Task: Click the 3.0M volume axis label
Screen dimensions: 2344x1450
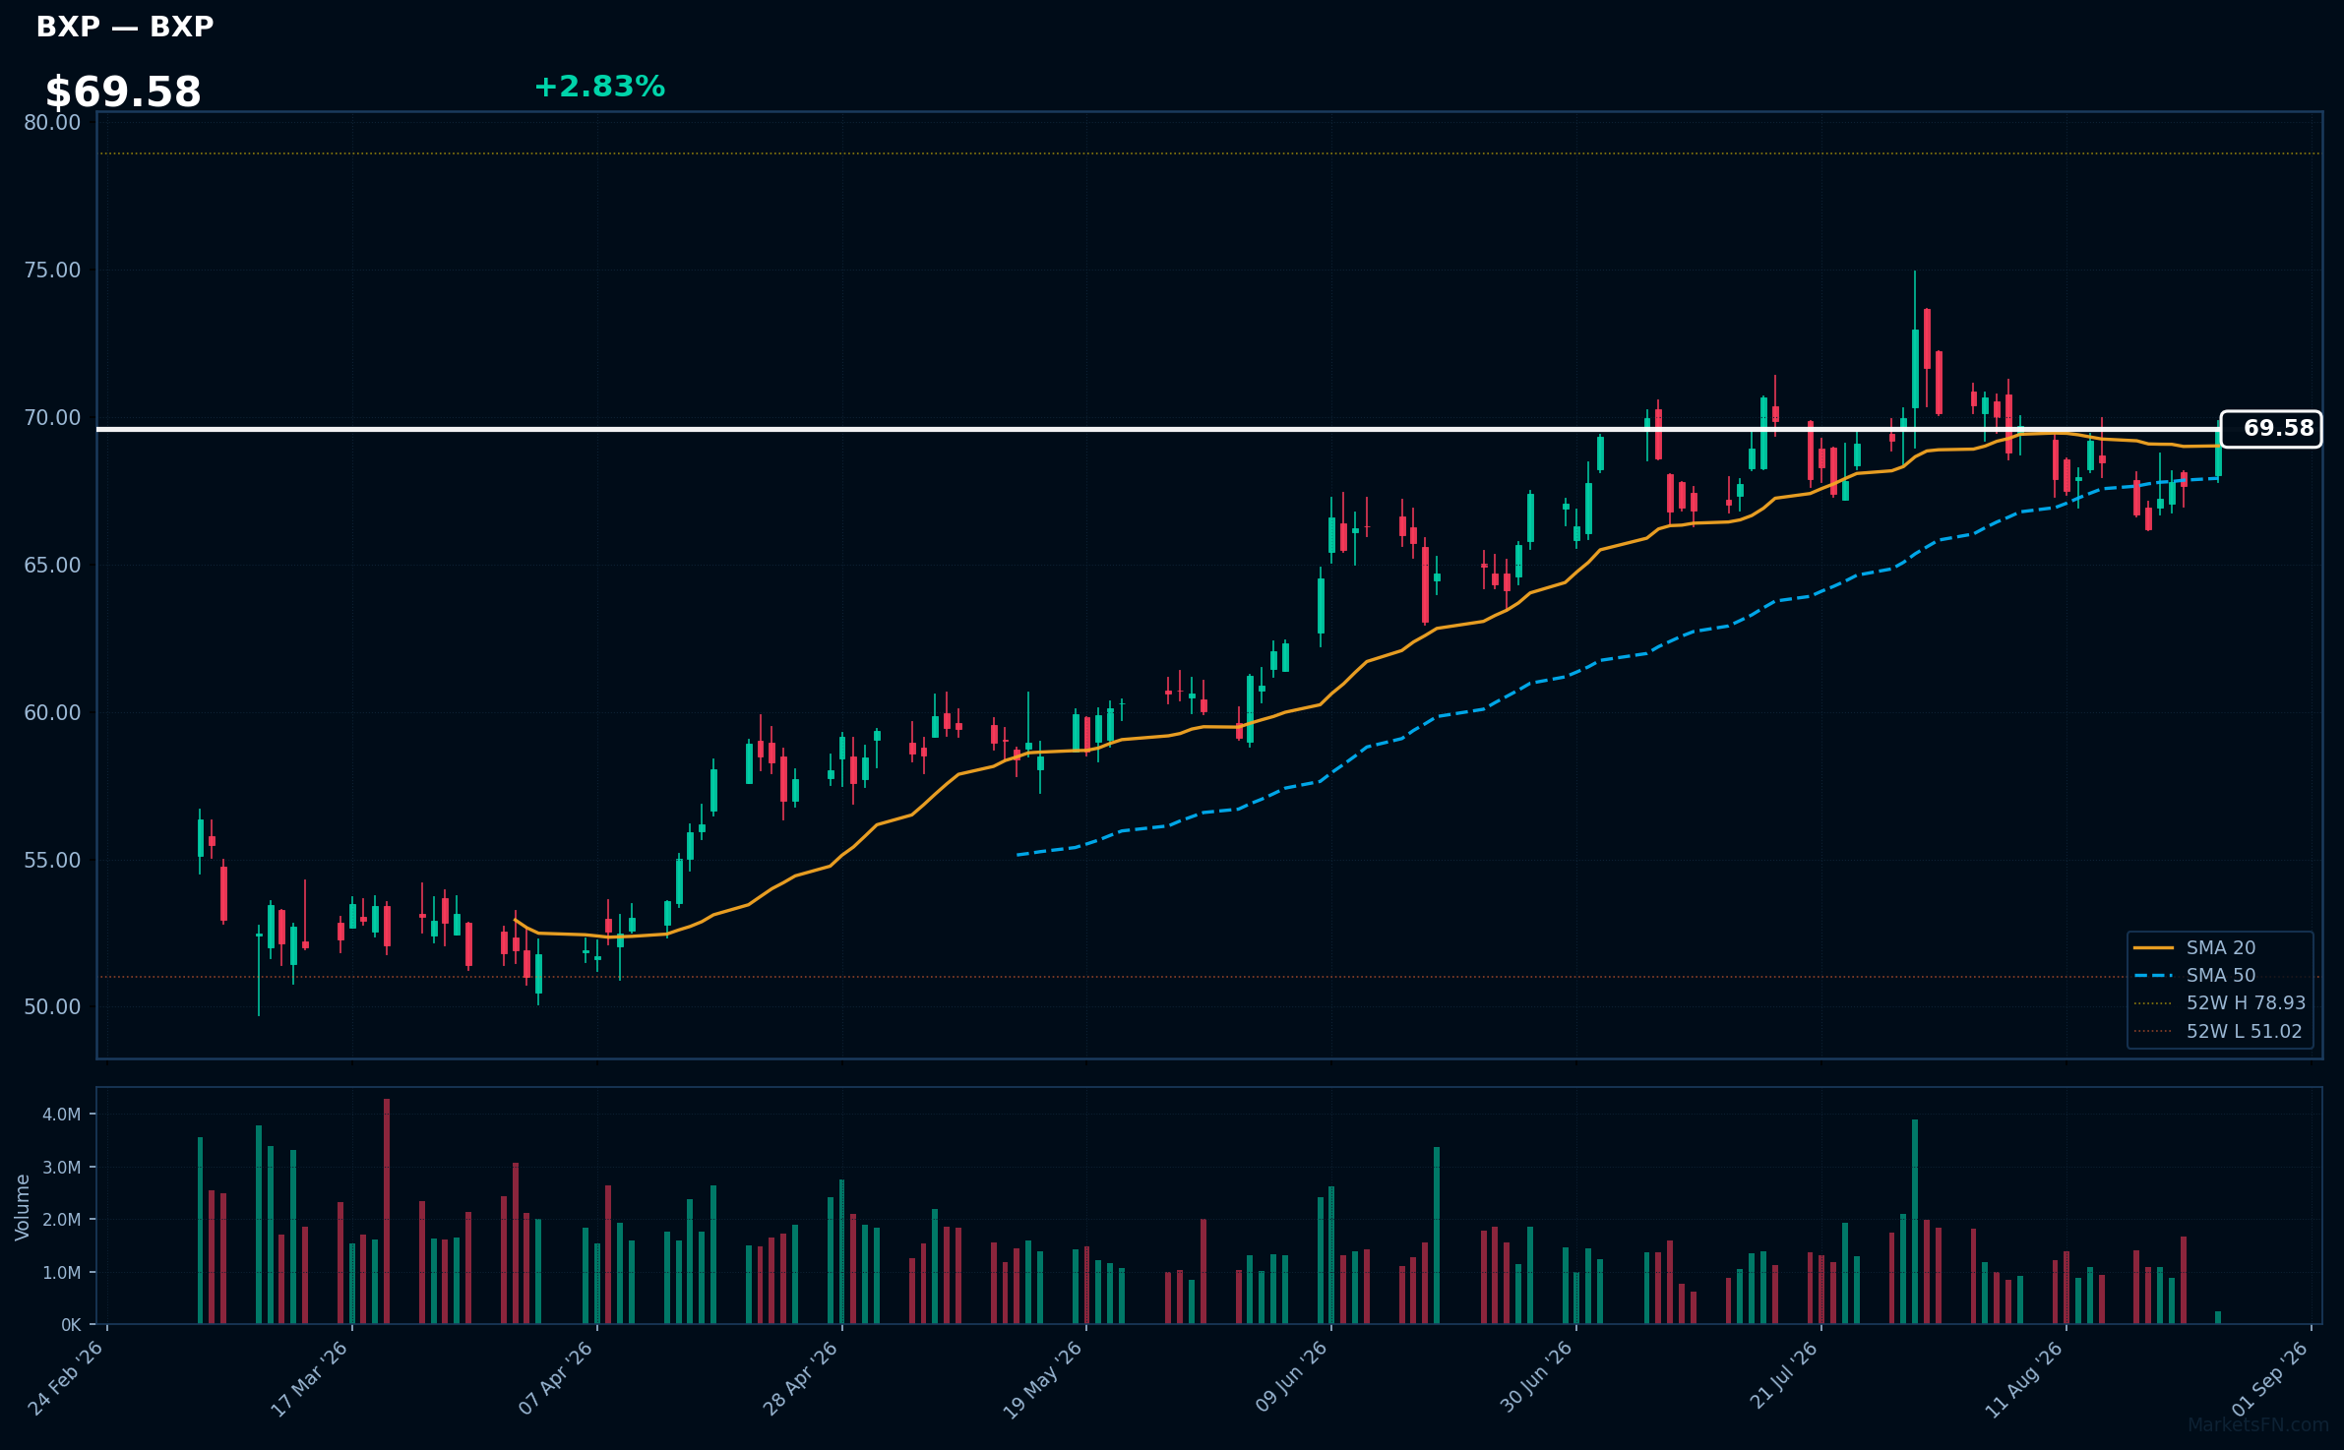Action: 61,1167
